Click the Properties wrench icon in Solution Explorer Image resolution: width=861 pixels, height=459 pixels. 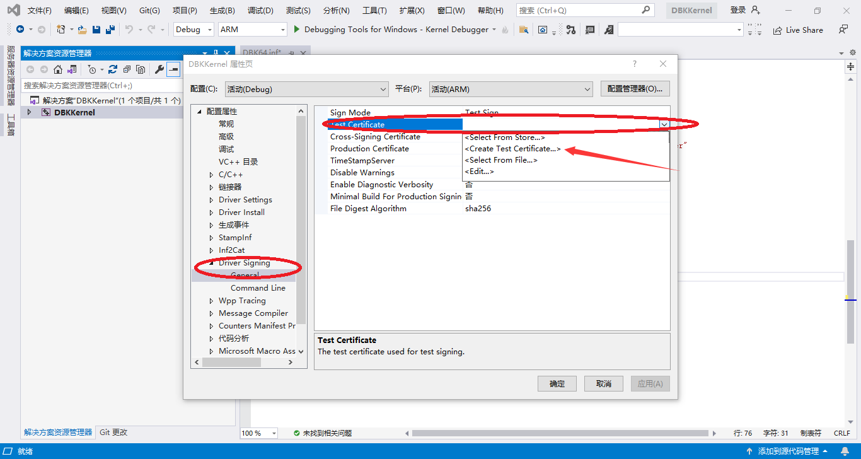point(159,69)
